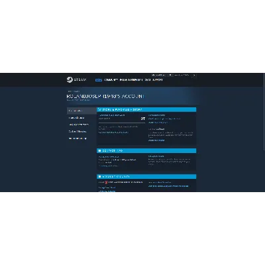The height and width of the screenshot is (265, 265).
Task: Click the wallet balance amount
Action: (x=143, y=119)
